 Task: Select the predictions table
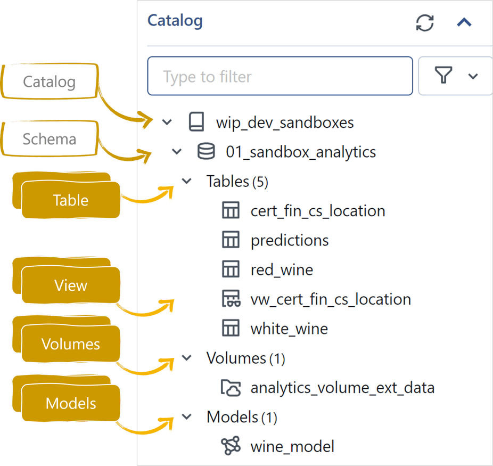coord(290,240)
